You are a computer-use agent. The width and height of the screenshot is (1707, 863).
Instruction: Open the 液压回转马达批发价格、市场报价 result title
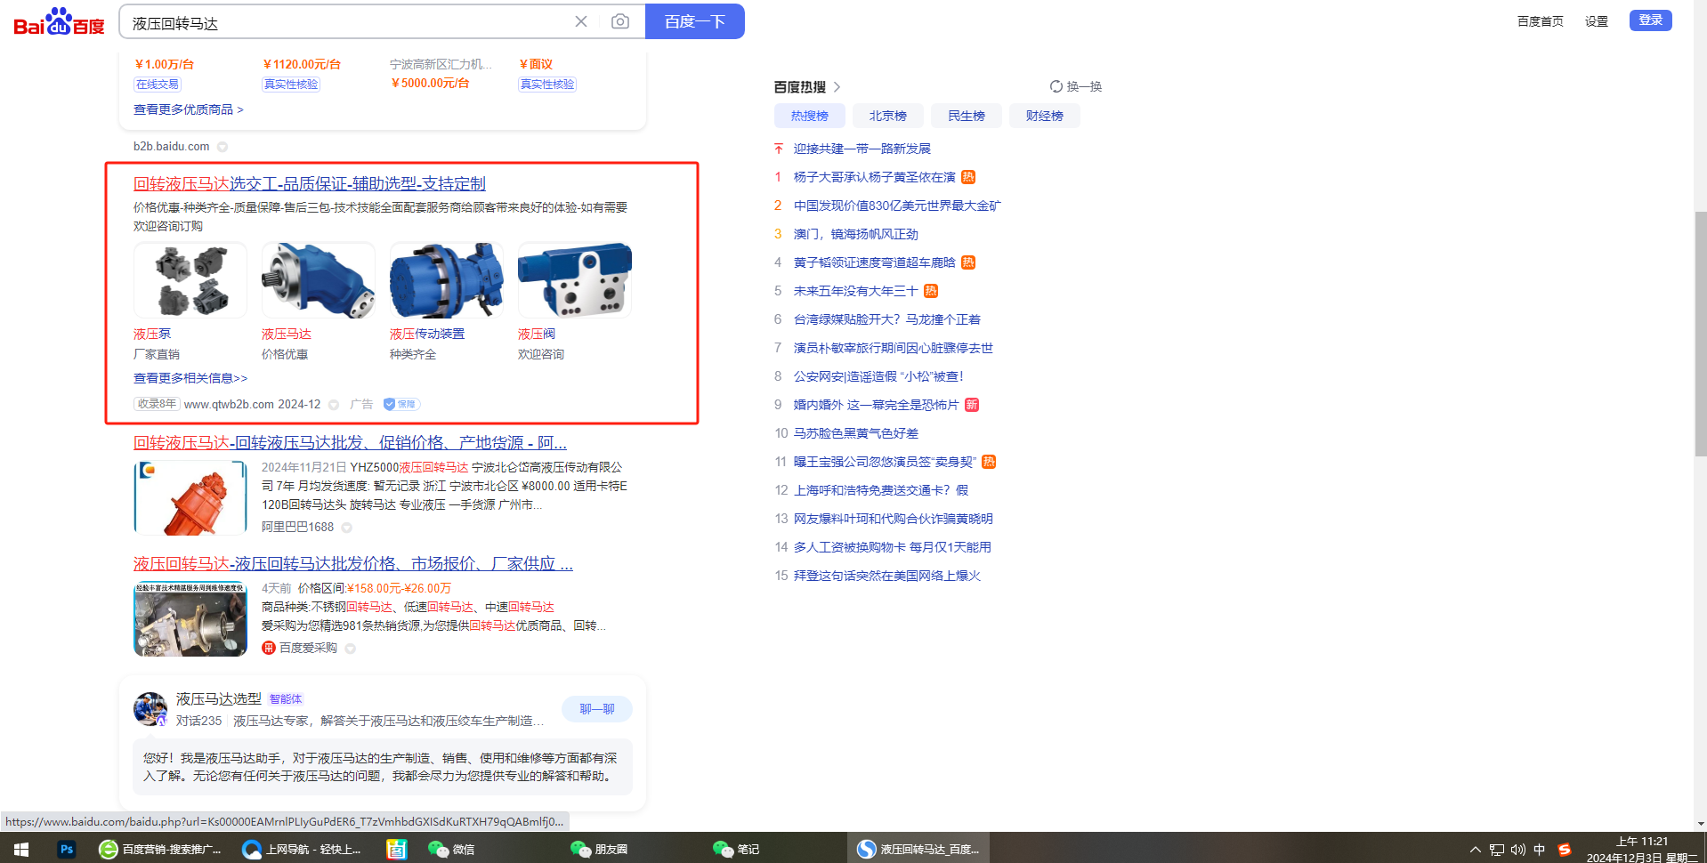353,563
